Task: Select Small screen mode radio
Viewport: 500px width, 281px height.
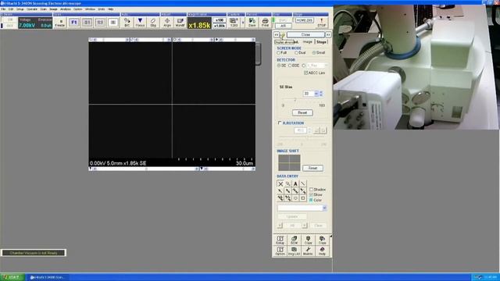Action: 314,52
